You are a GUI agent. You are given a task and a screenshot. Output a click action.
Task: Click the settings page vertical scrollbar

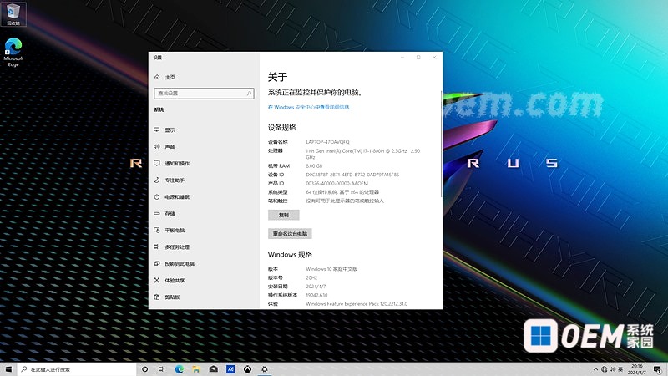tap(441, 145)
